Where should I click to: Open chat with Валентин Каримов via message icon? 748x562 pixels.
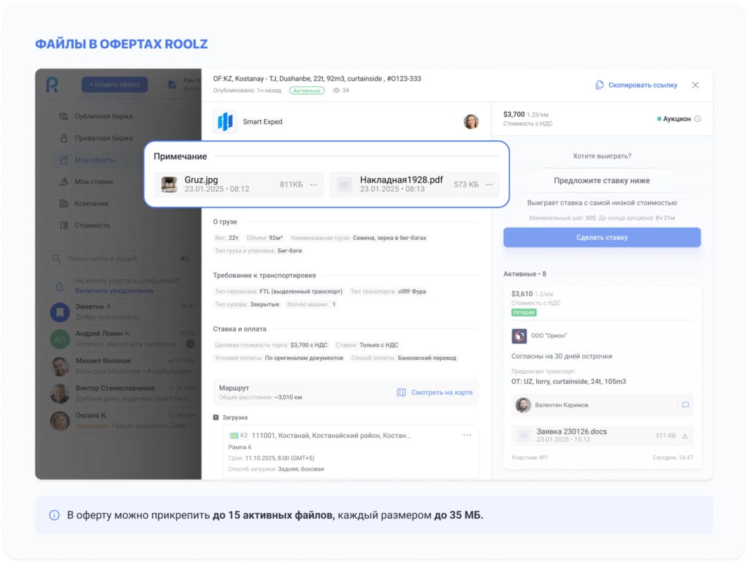684,405
